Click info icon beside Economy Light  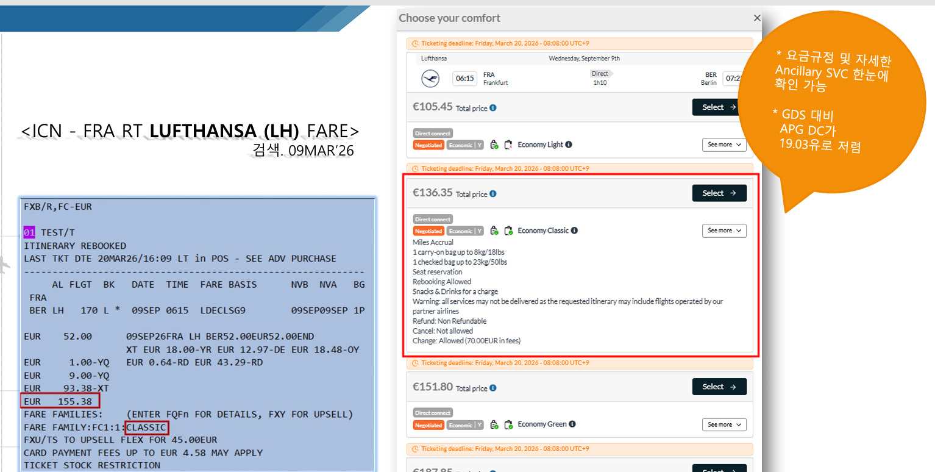tap(569, 145)
